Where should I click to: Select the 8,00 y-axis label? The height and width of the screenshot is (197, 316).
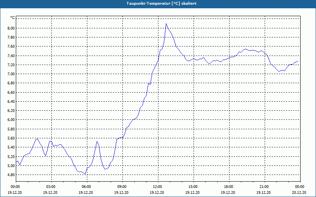tap(11, 28)
